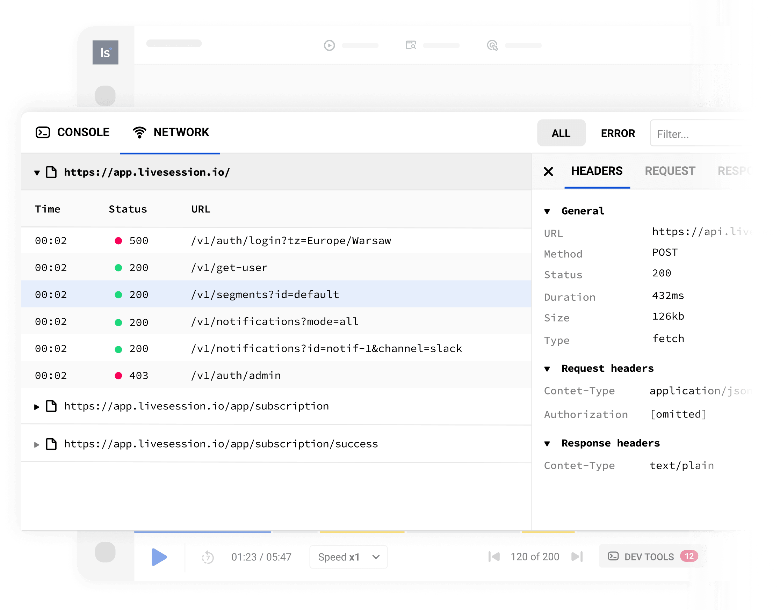Screen dimensions: 780x610
Task: Open the Speed x1 dropdown
Action: point(348,557)
